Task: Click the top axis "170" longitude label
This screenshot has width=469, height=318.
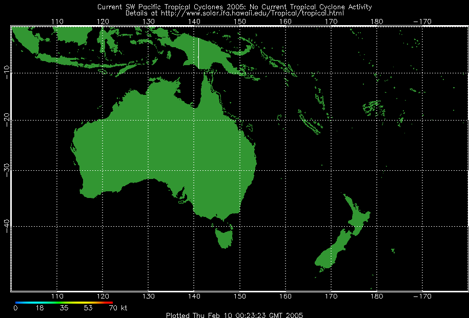Action: 331,22
